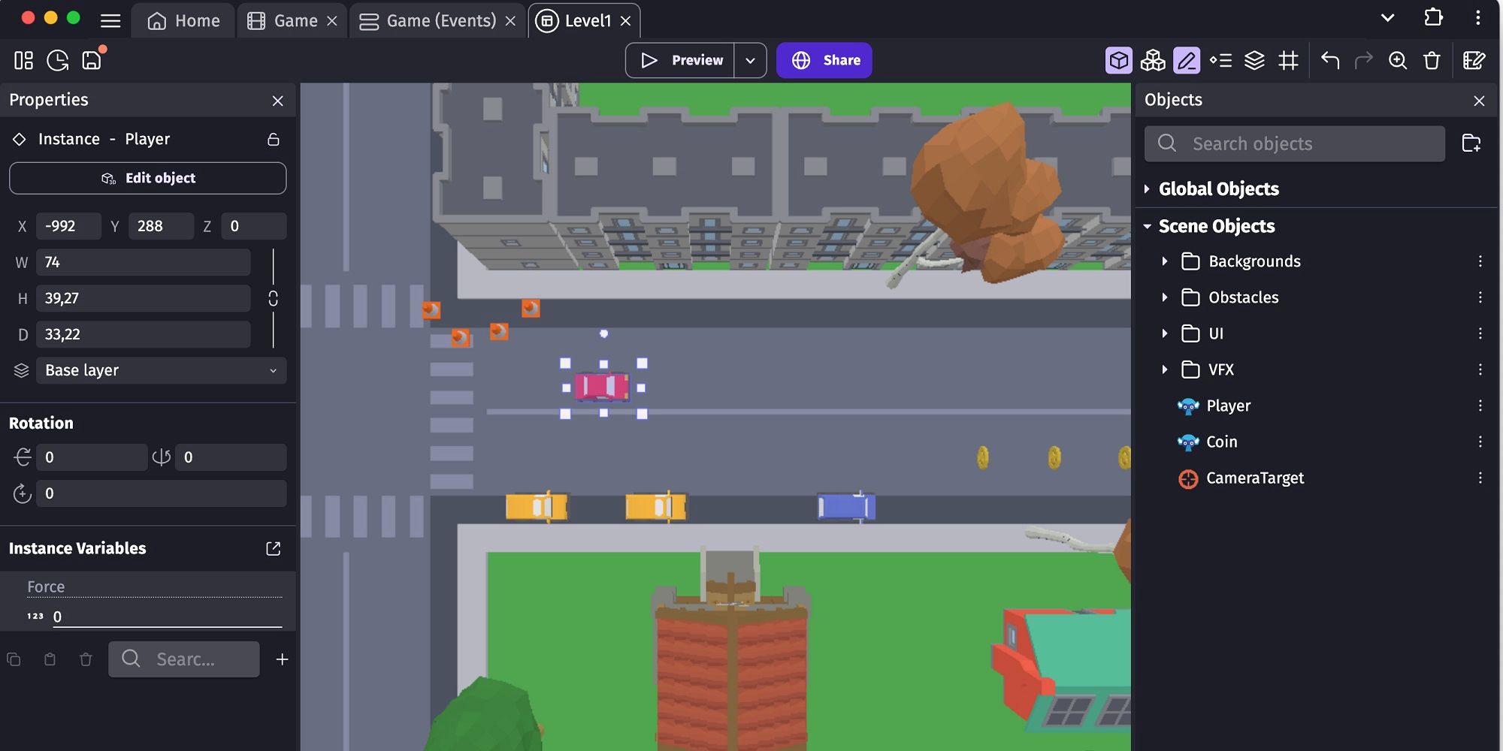Open scene settings edit icon
Screen dimensions: 1503x751
point(1474,60)
